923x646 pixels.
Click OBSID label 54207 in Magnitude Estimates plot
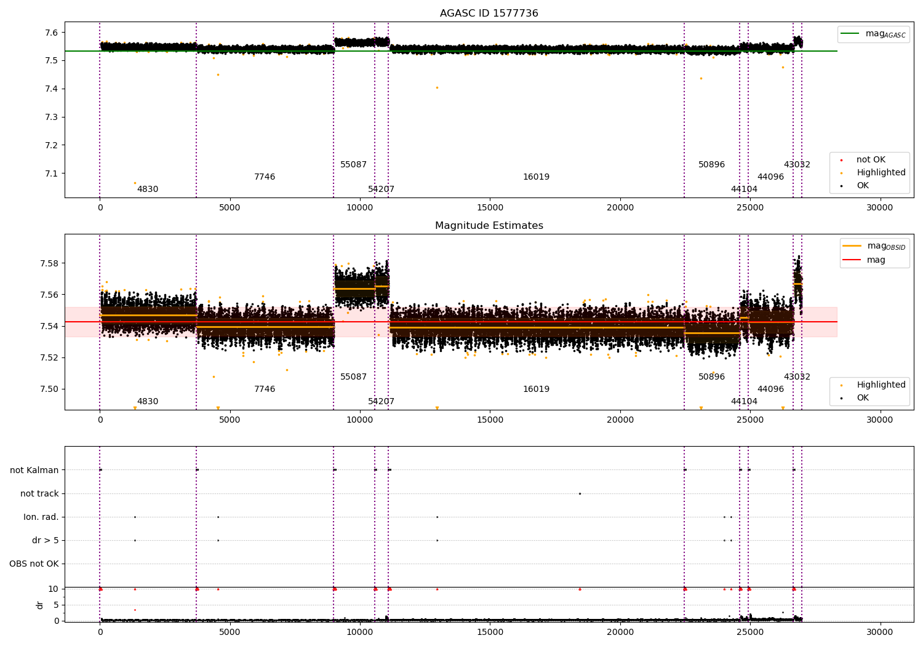tap(382, 402)
